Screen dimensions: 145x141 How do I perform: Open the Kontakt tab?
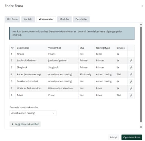(28, 19)
